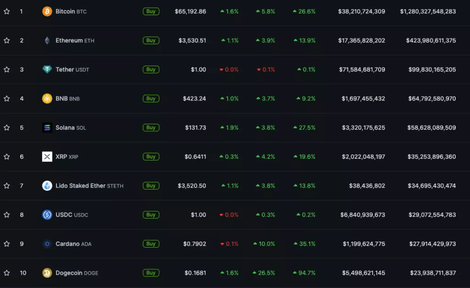Buy Lido Staked Ether
Viewport: 470px width, 288px height.
pos(151,186)
